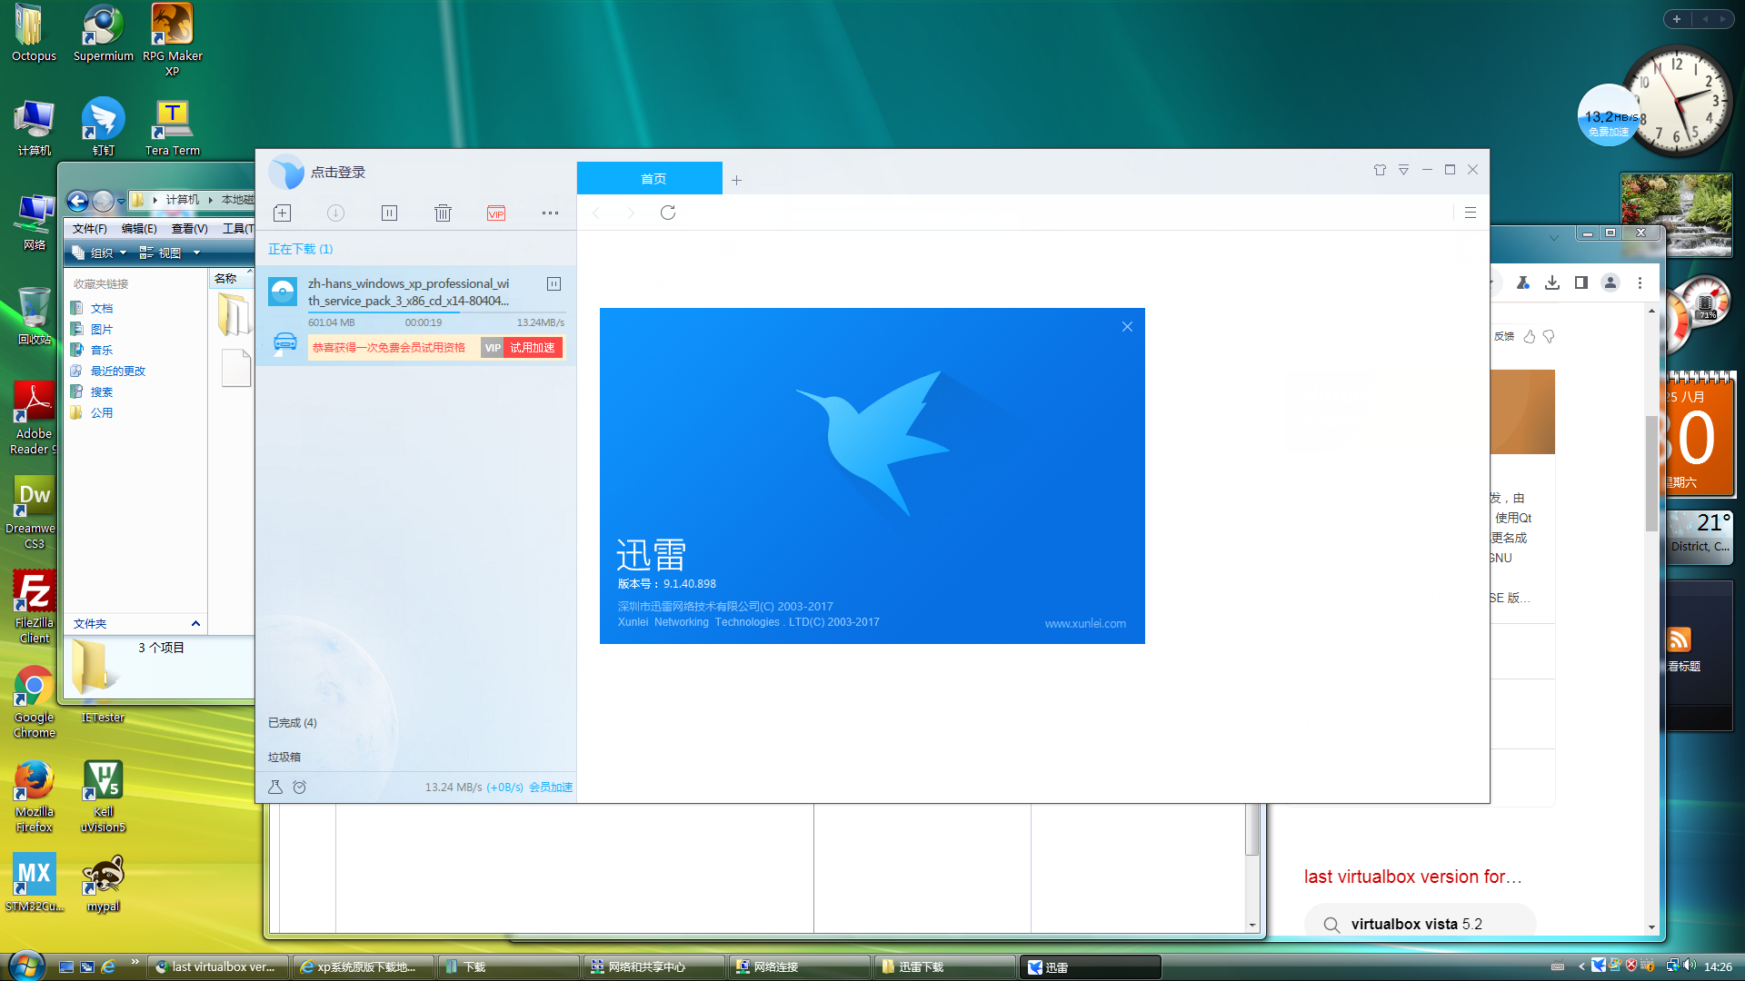Open the Xunlei main menu dropdown triangle
The width and height of the screenshot is (1745, 981).
(x=1403, y=170)
